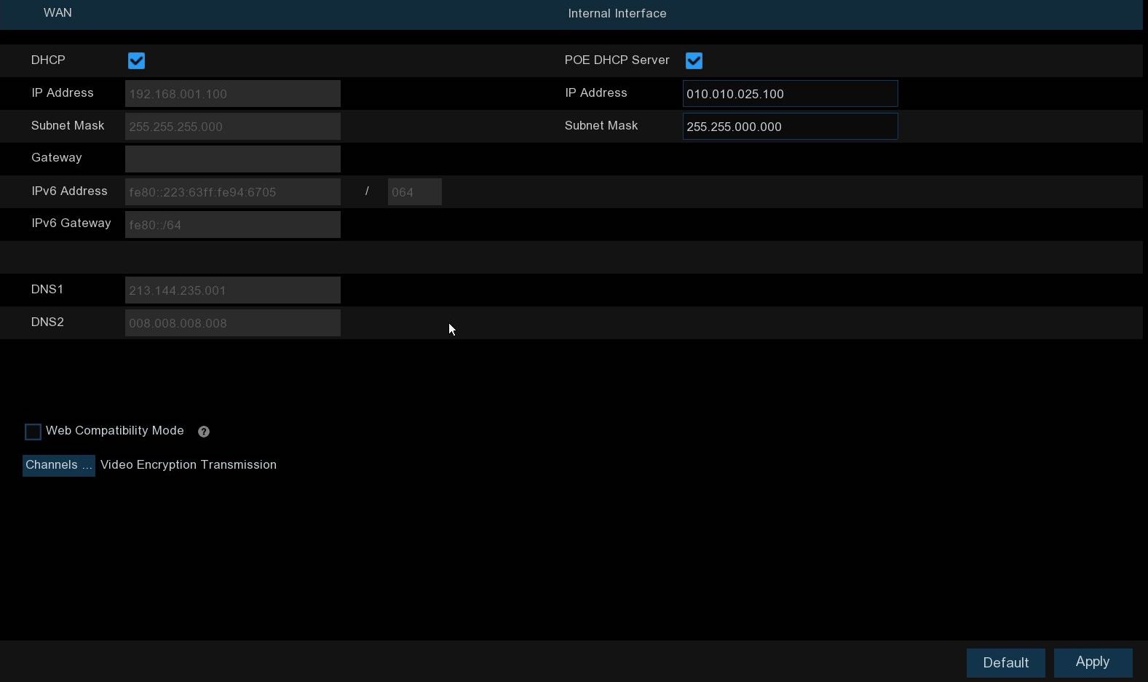The image size is (1148, 682).
Task: Click the Web Compatibility Mode help icon
Action: 204,432
